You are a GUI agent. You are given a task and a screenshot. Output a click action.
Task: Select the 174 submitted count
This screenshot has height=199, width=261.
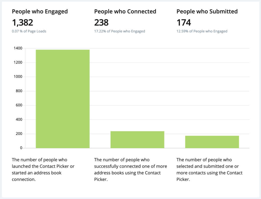tap(184, 23)
